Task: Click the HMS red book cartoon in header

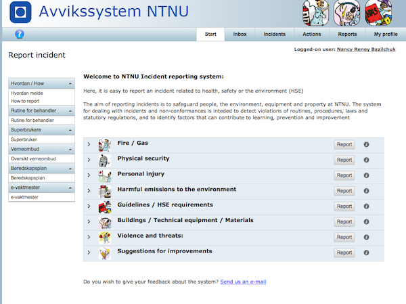Action: point(378,13)
